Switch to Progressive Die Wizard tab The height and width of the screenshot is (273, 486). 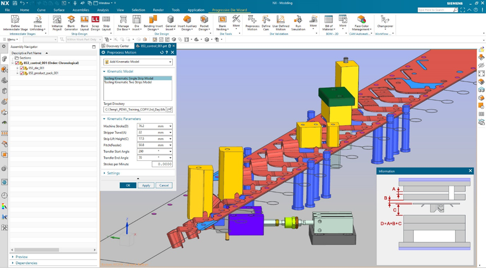(x=230, y=10)
